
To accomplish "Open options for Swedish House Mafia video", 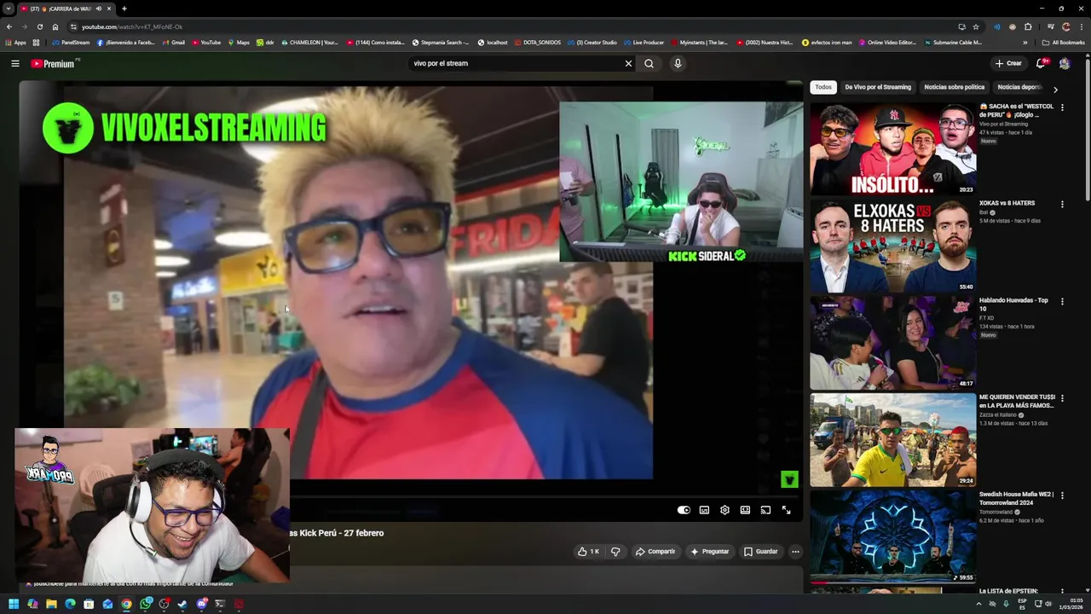I will tap(1062, 495).
